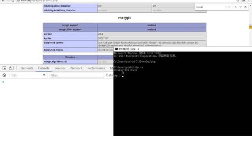Open the Performance tab
This screenshot has width=252, height=142.
coord(96,68)
